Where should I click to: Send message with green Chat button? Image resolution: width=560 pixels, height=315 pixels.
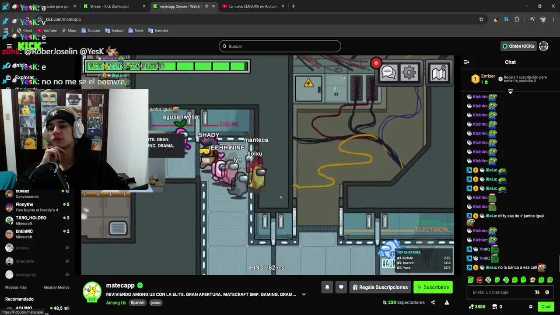coord(546,307)
